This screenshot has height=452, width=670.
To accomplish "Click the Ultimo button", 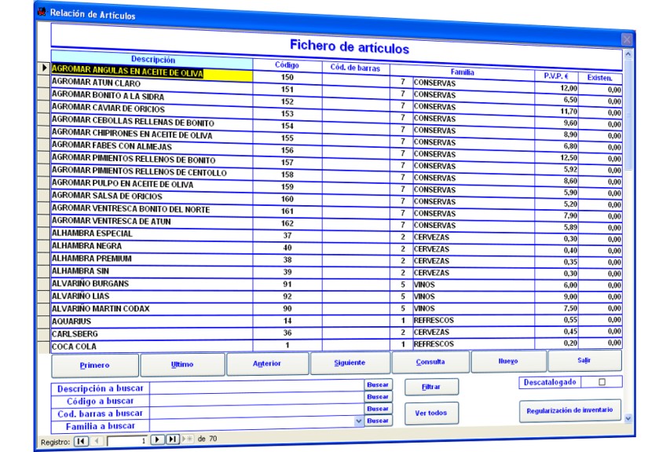I will click(x=182, y=364).
